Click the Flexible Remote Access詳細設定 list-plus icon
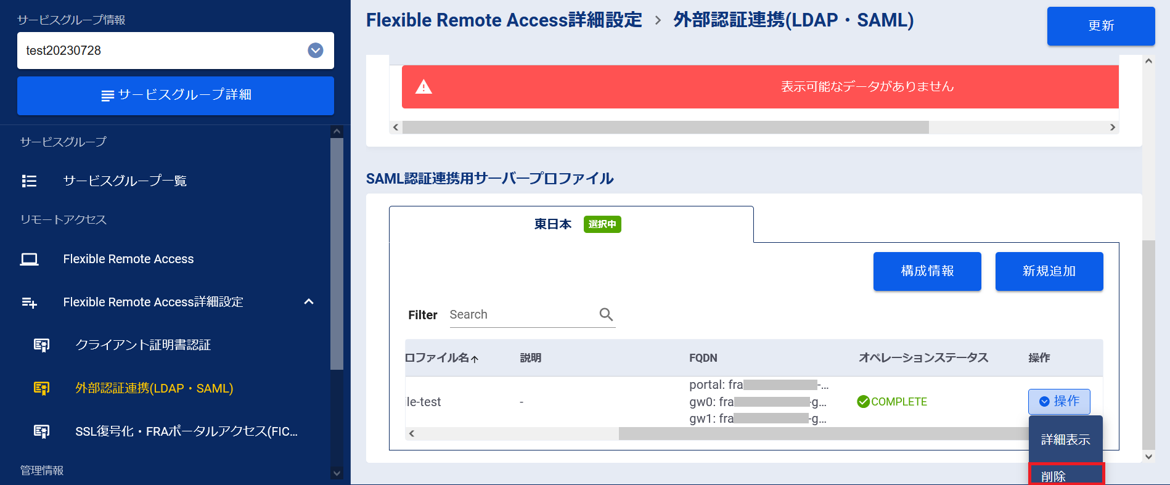 coord(29,302)
